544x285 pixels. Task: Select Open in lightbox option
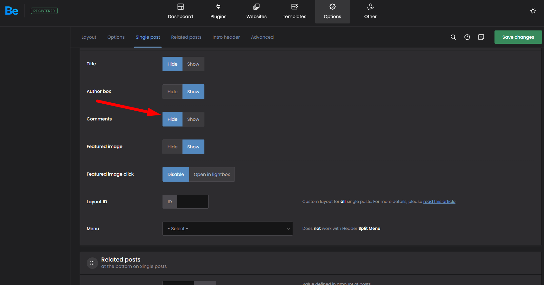pos(212,174)
